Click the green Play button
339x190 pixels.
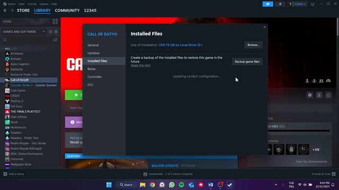[x=74, y=95]
